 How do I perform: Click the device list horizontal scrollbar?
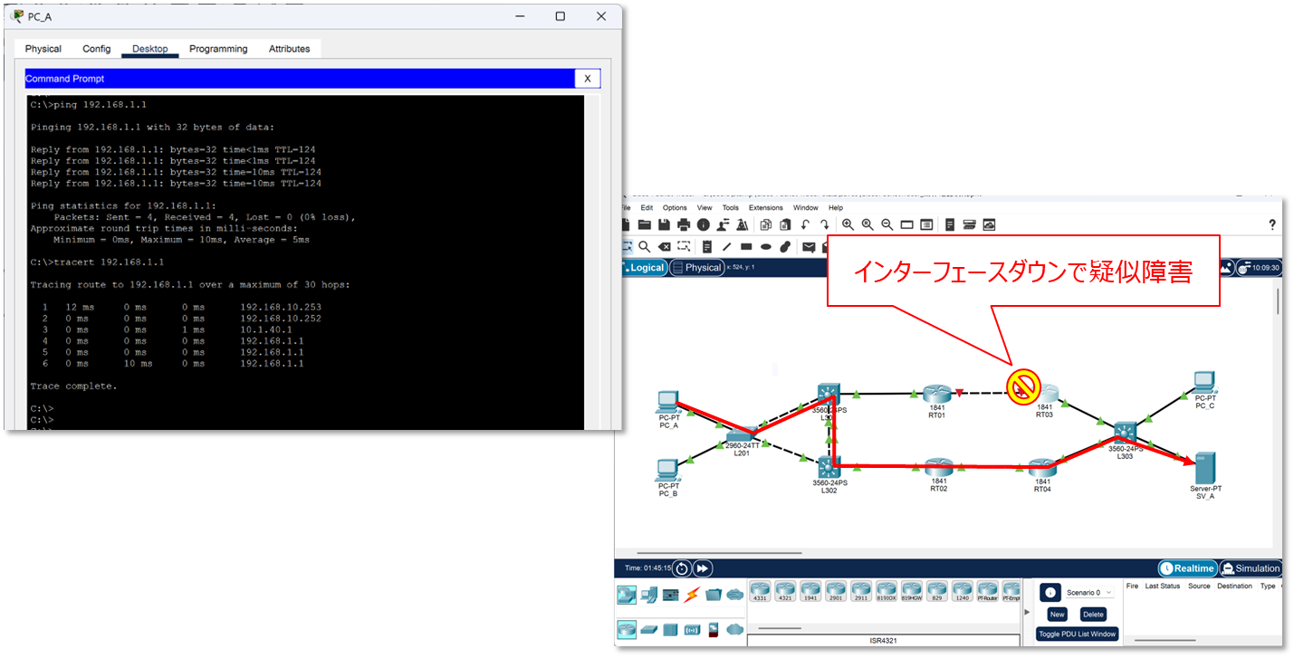[780, 627]
